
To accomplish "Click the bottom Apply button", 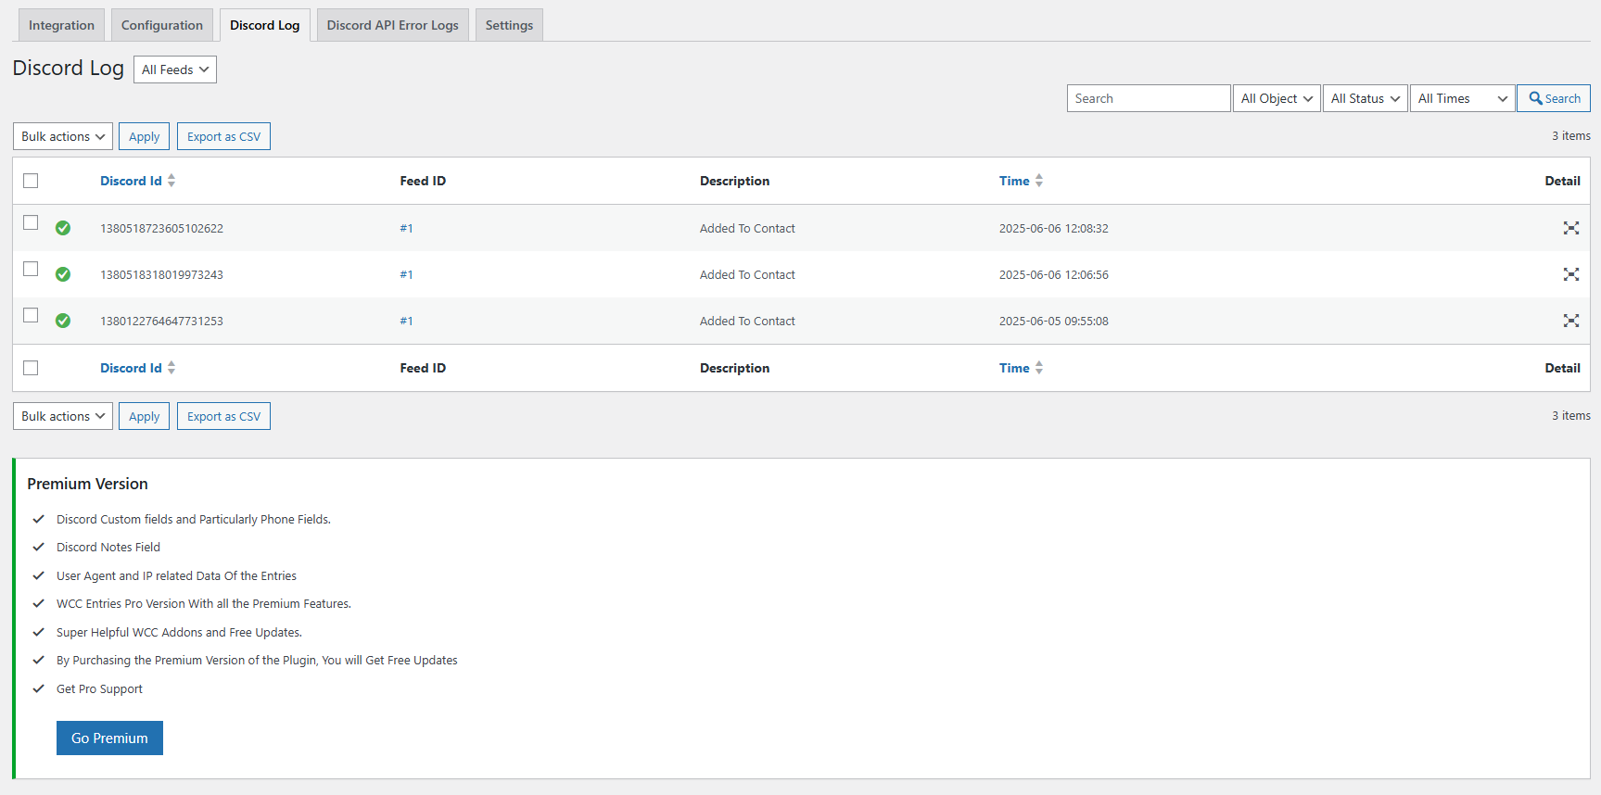I will 144,416.
